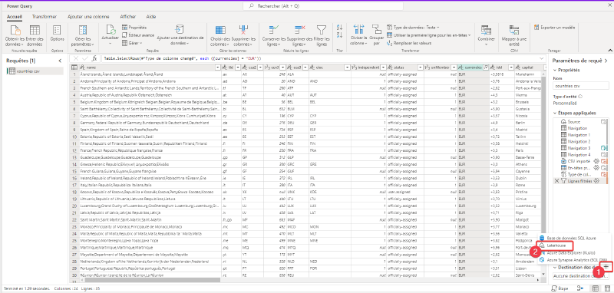Image resolution: width=614 pixels, height=293 pixels.
Task: Sort descending with the Z-A icon
Action: [x=339, y=35]
